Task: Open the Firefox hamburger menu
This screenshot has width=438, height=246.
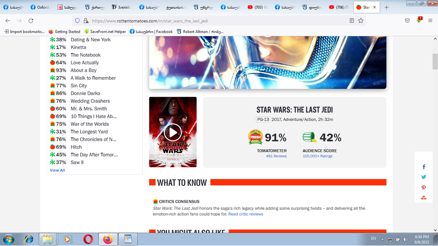Action: click(x=430, y=20)
